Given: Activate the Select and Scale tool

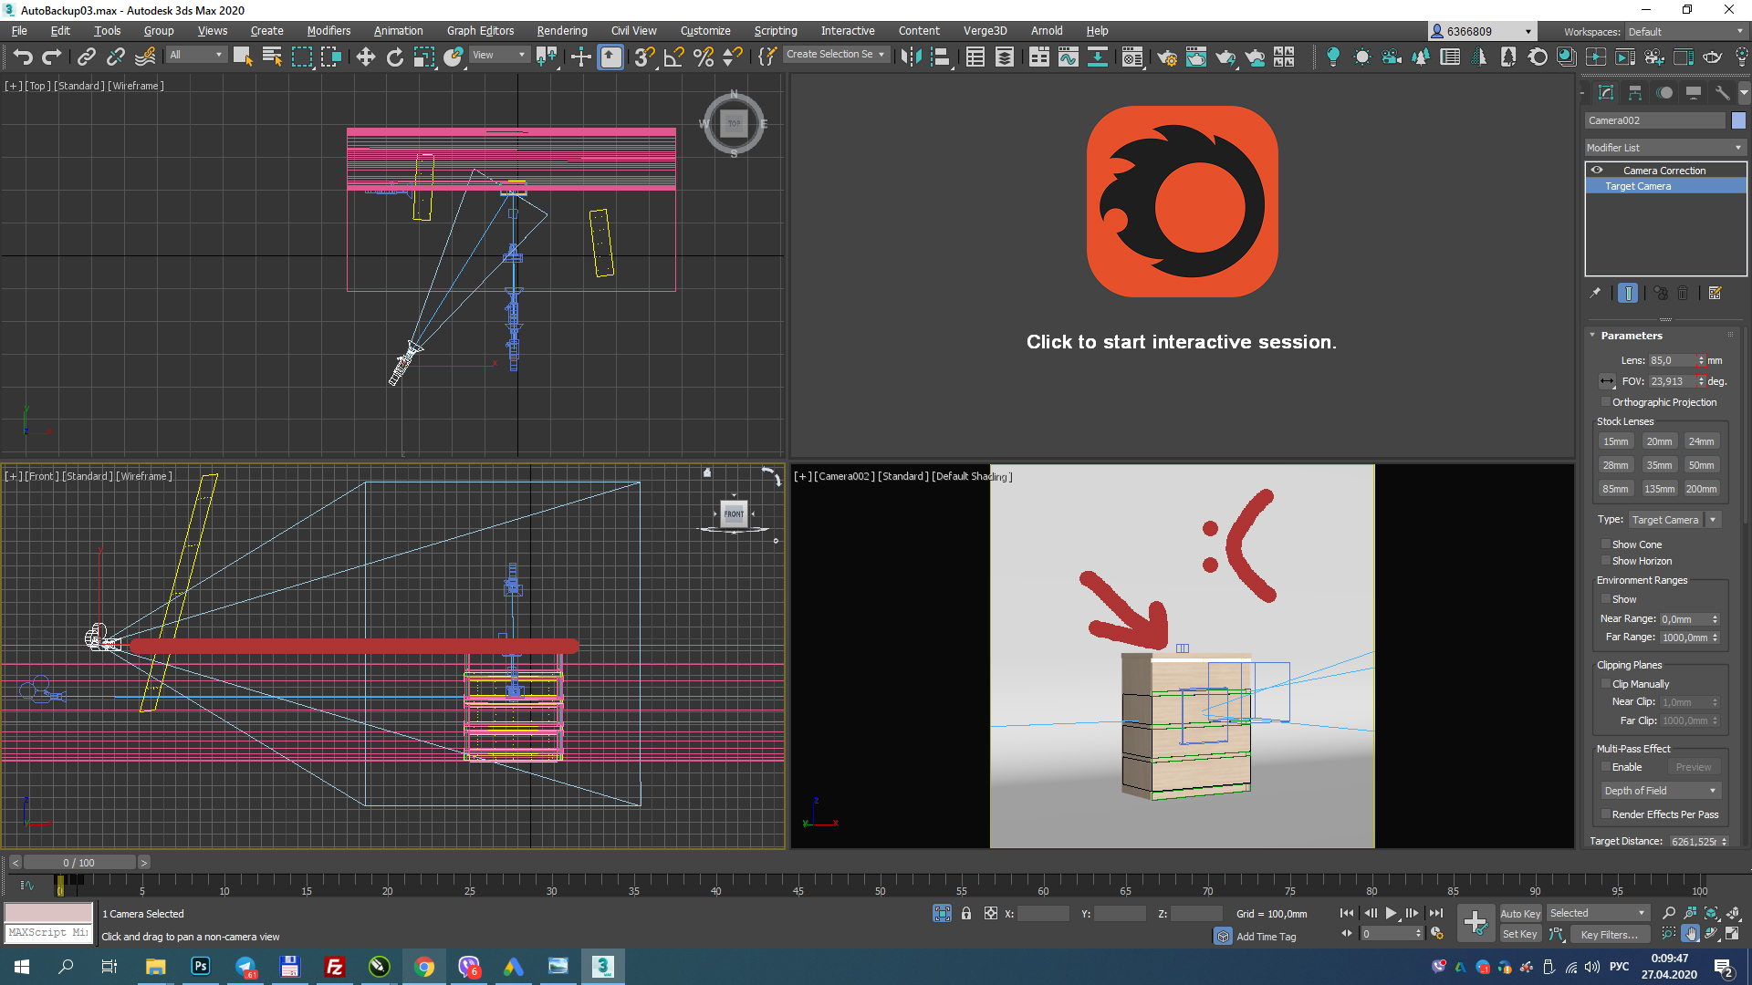Looking at the screenshot, I should pyautogui.click(x=423, y=57).
